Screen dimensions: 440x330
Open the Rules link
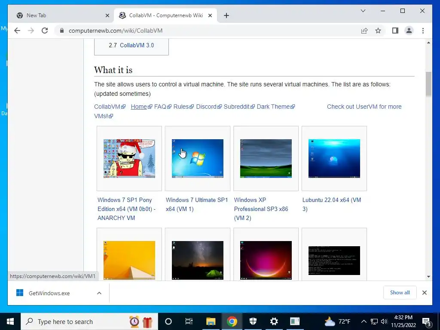pyautogui.click(x=183, y=107)
